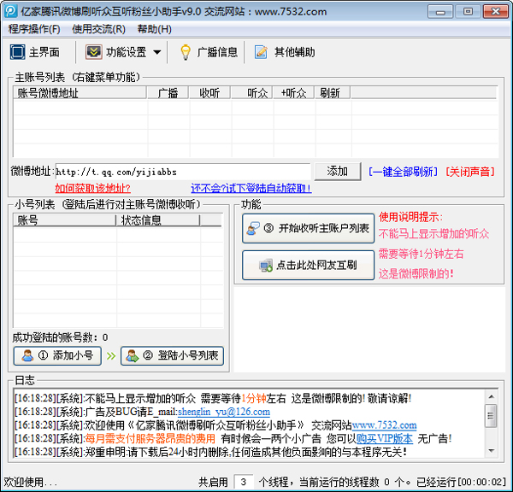Click the 广播信息 lightbulb icon
Image resolution: width=513 pixels, height=492 pixels.
(x=185, y=52)
